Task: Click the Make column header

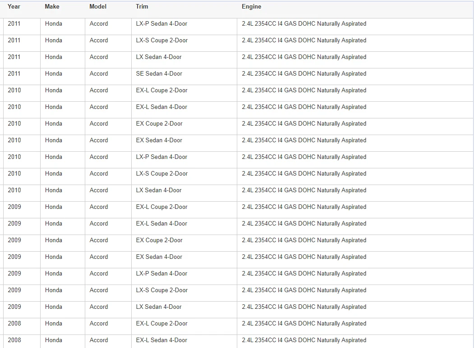Action: [52, 7]
